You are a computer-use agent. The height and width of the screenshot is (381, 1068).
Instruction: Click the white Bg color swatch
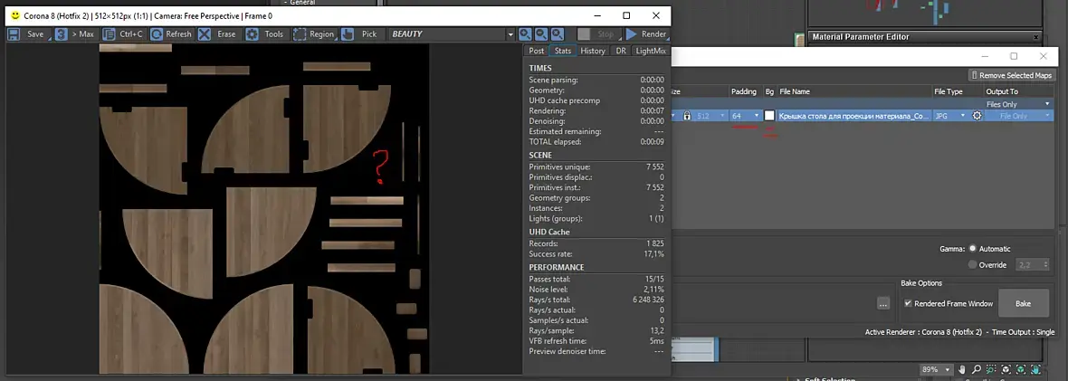[769, 116]
